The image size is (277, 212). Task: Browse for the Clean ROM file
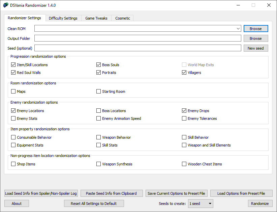point(255,29)
